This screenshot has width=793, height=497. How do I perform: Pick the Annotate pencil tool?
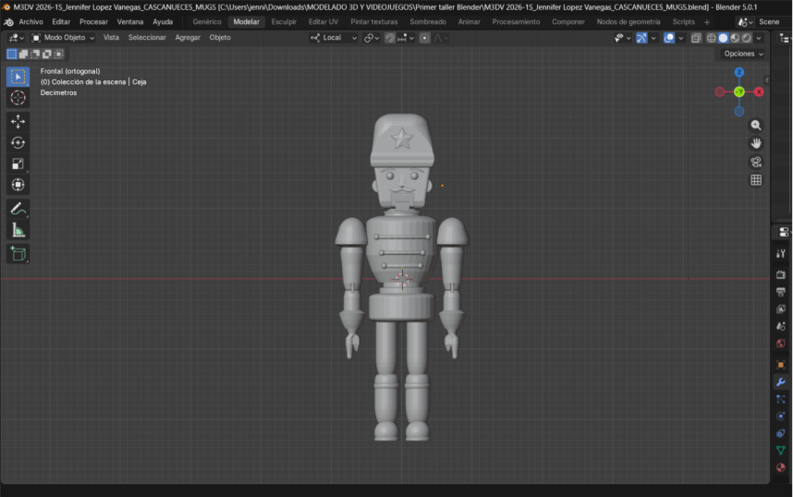point(18,209)
